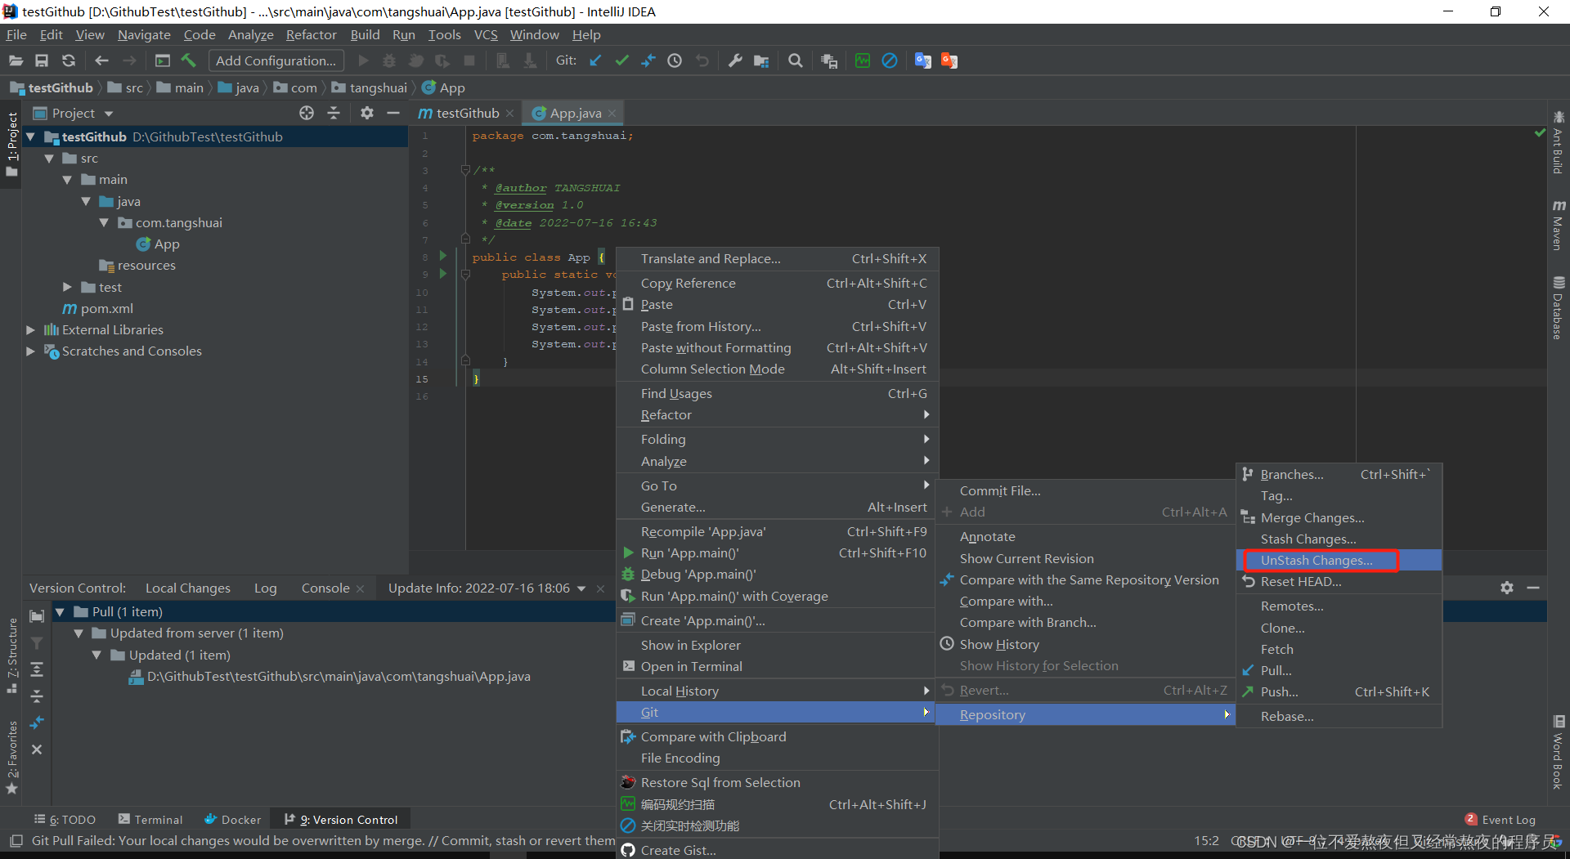The image size is (1570, 859).
Task: Open Project Structure toolbar icon
Action: 761,60
